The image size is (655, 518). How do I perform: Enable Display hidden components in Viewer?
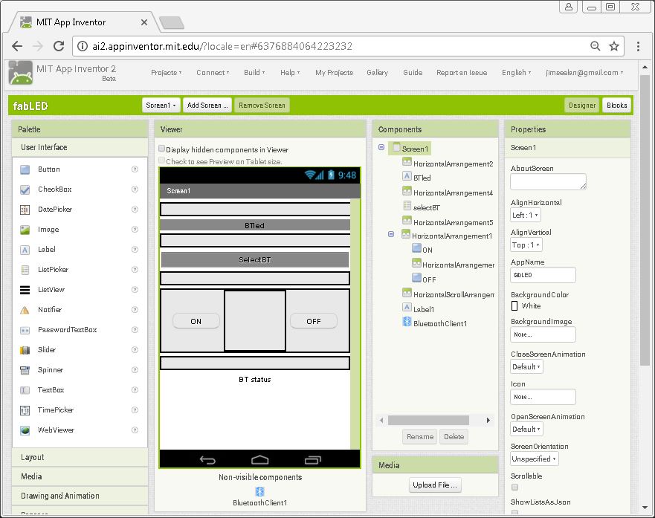pos(161,148)
